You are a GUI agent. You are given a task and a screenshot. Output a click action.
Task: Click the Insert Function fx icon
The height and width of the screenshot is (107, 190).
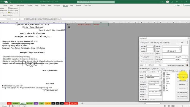click(20, 19)
